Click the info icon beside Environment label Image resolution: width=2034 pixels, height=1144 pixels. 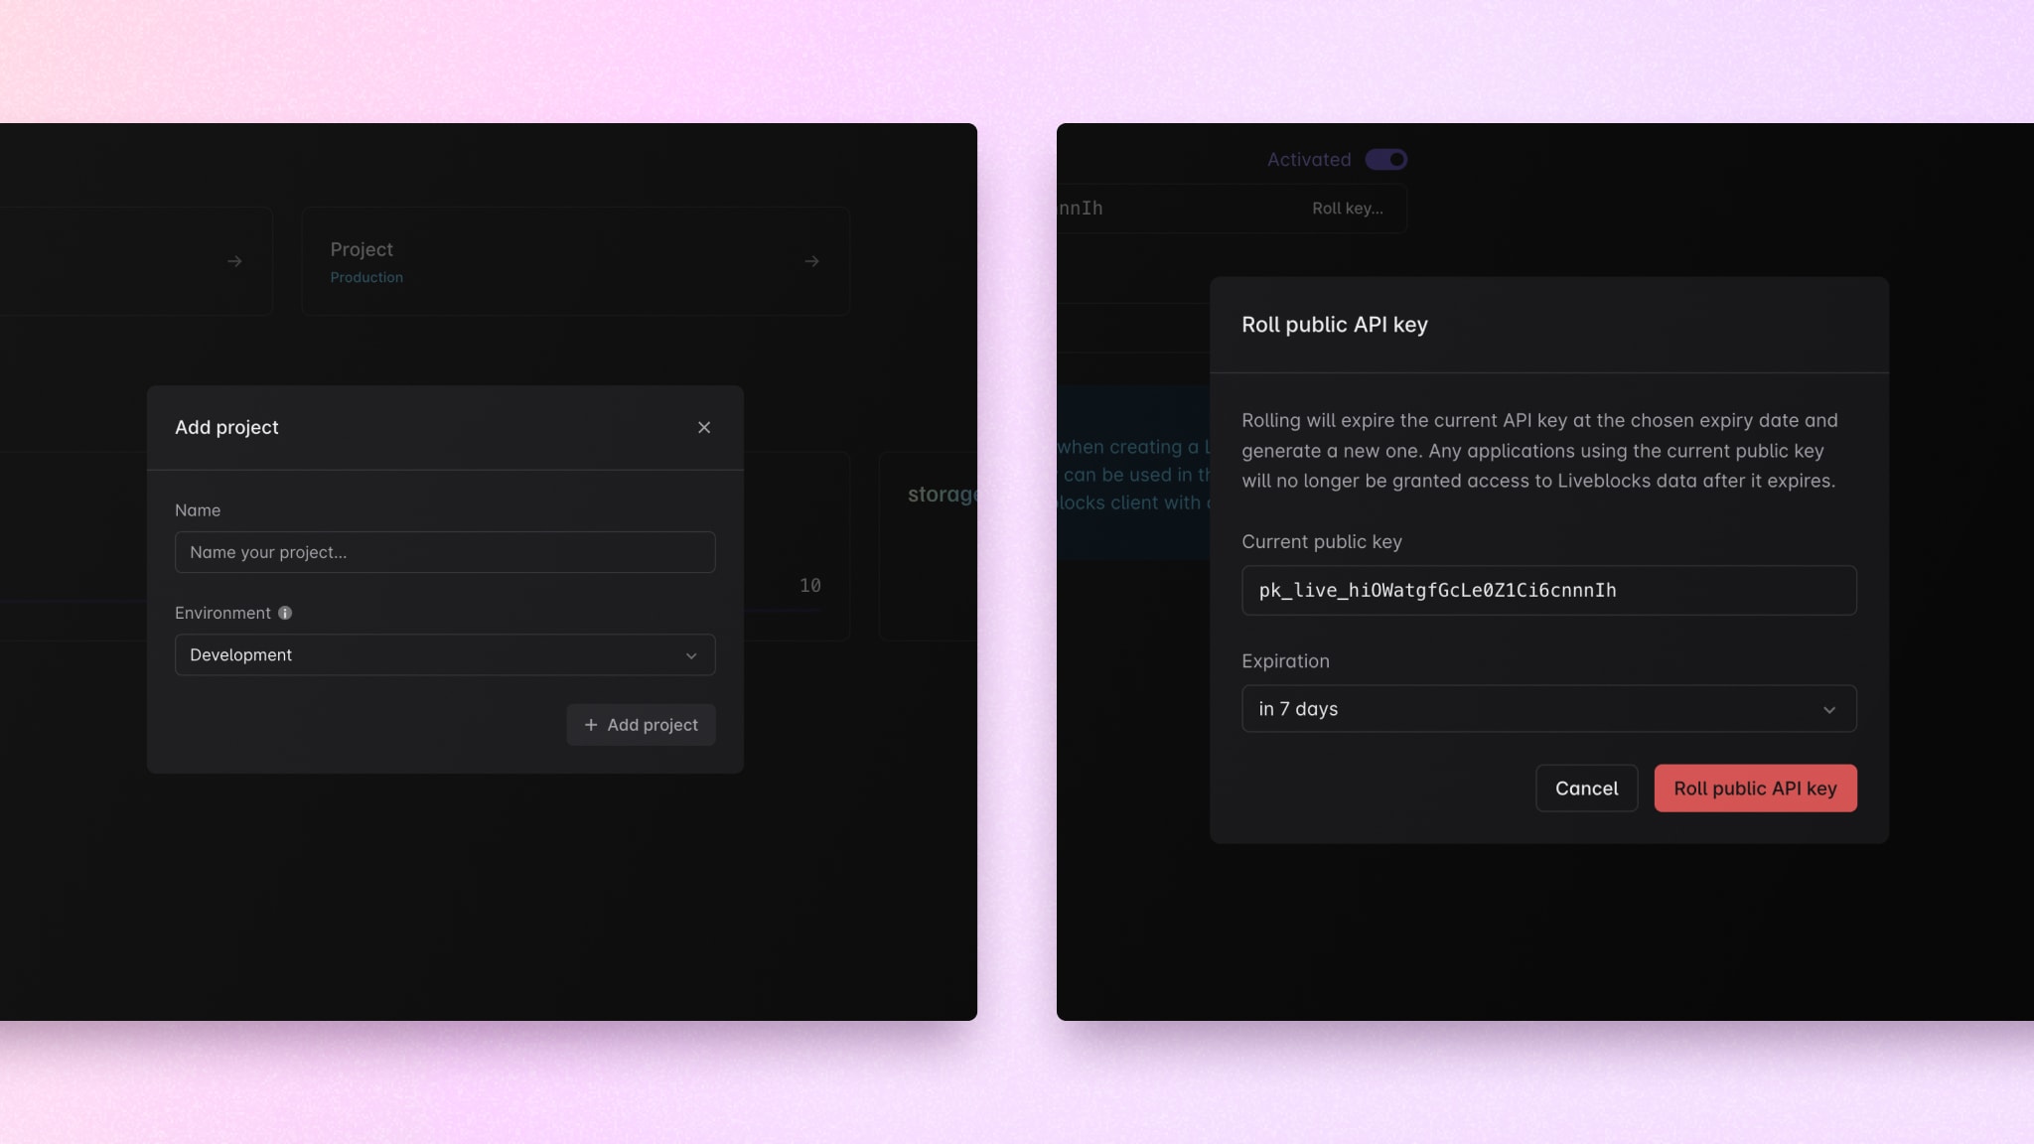point(287,613)
